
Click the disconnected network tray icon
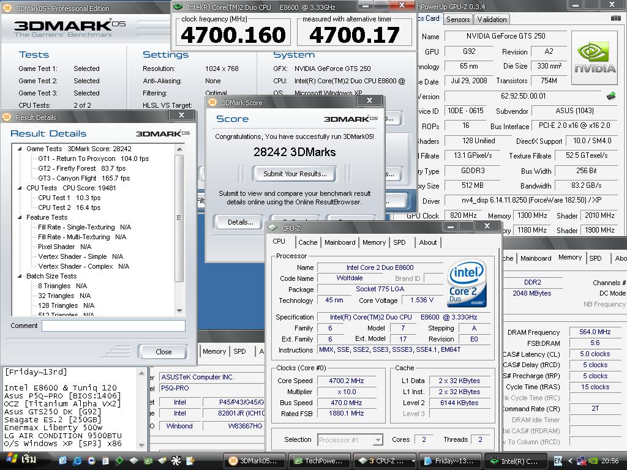[x=581, y=461]
